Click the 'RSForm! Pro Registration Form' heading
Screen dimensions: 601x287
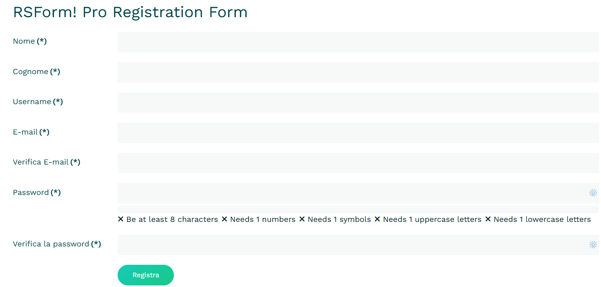pyautogui.click(x=130, y=12)
